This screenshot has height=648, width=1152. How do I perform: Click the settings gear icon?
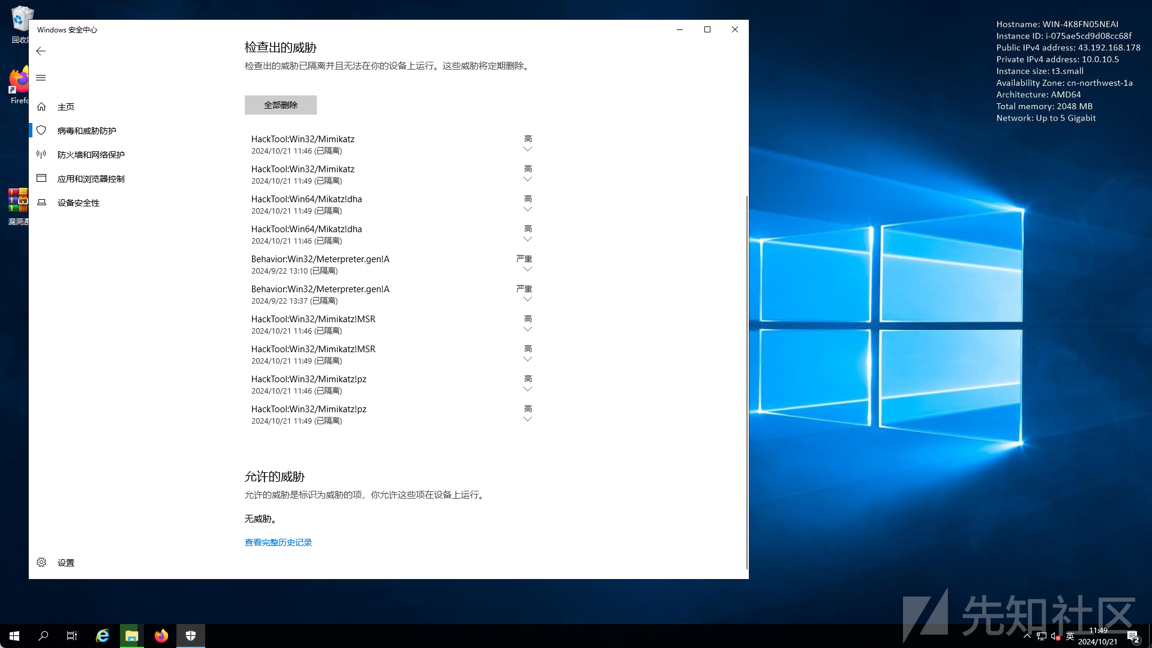click(x=41, y=562)
